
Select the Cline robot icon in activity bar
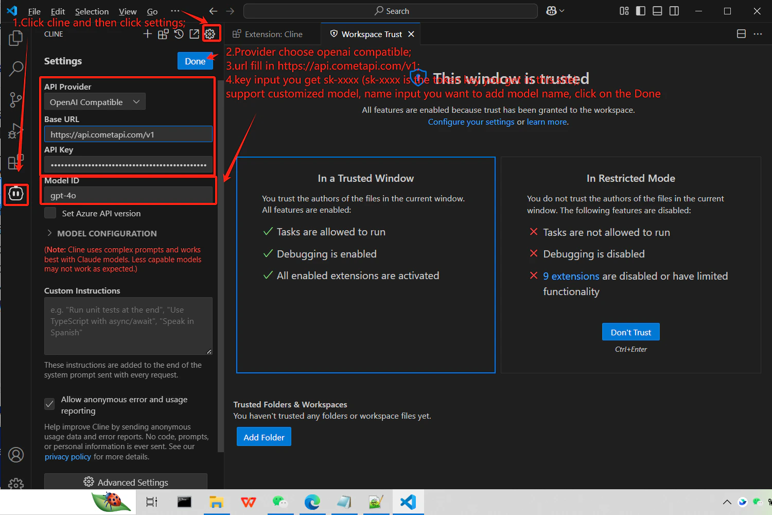tap(16, 194)
